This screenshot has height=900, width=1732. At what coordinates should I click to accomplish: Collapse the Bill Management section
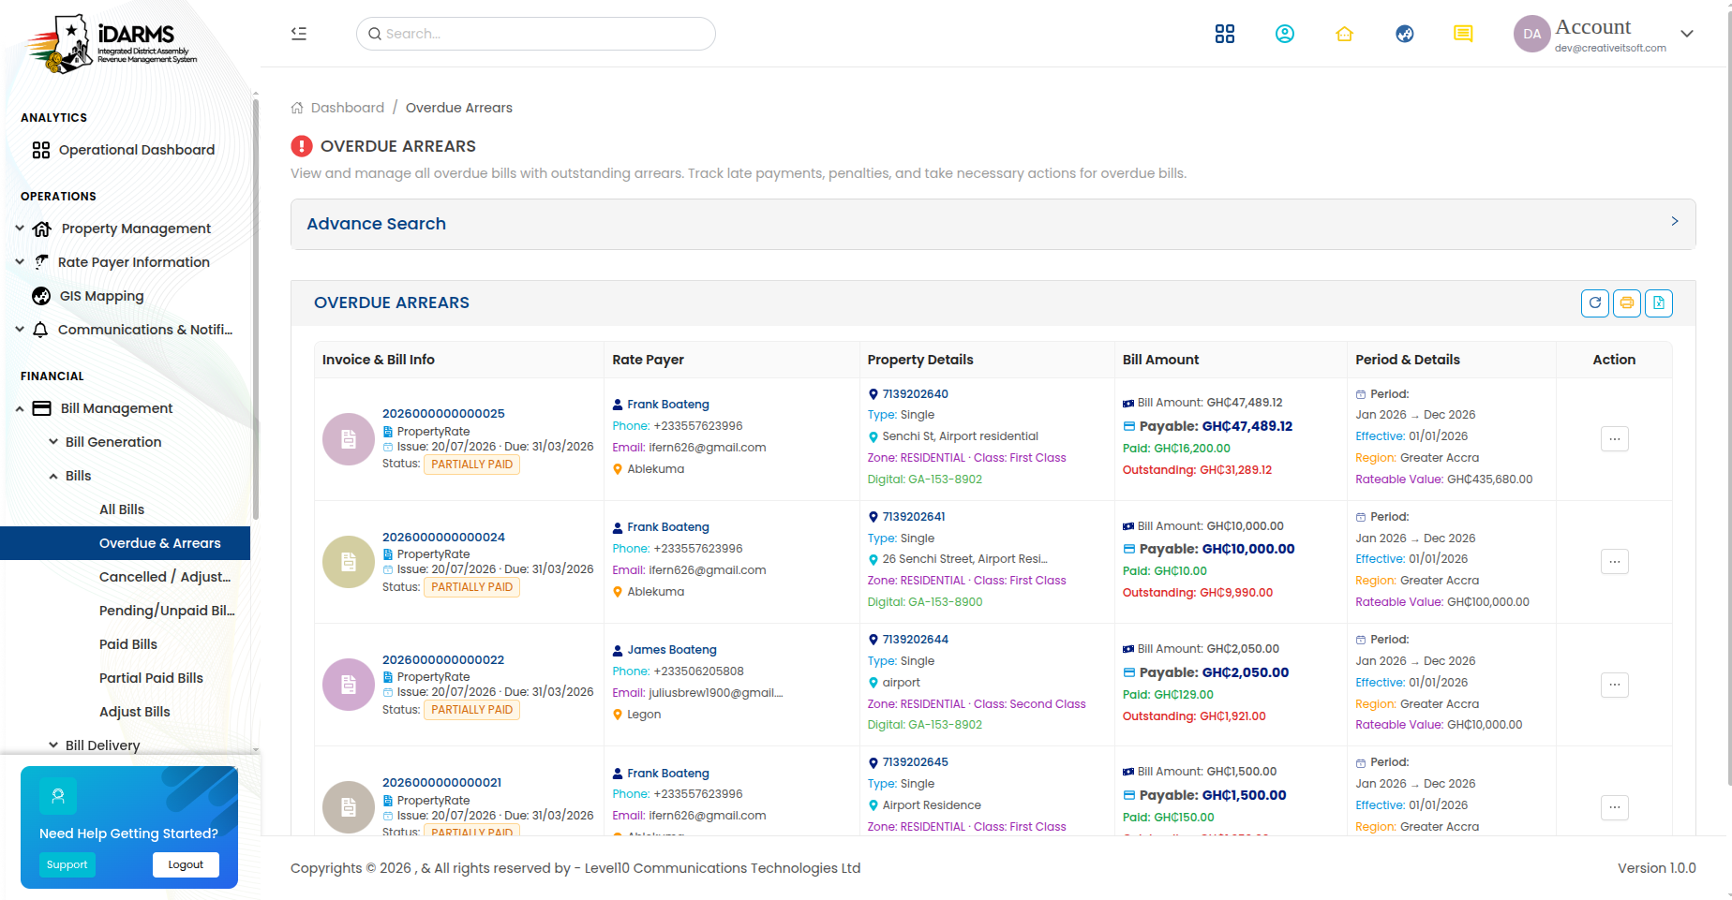pos(126,408)
